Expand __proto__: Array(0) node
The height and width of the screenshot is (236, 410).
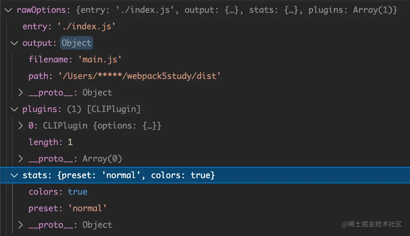(21, 159)
